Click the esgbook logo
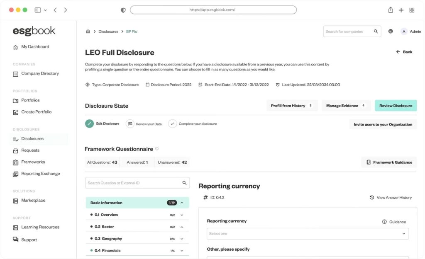This screenshot has height=259, width=425. point(34,31)
